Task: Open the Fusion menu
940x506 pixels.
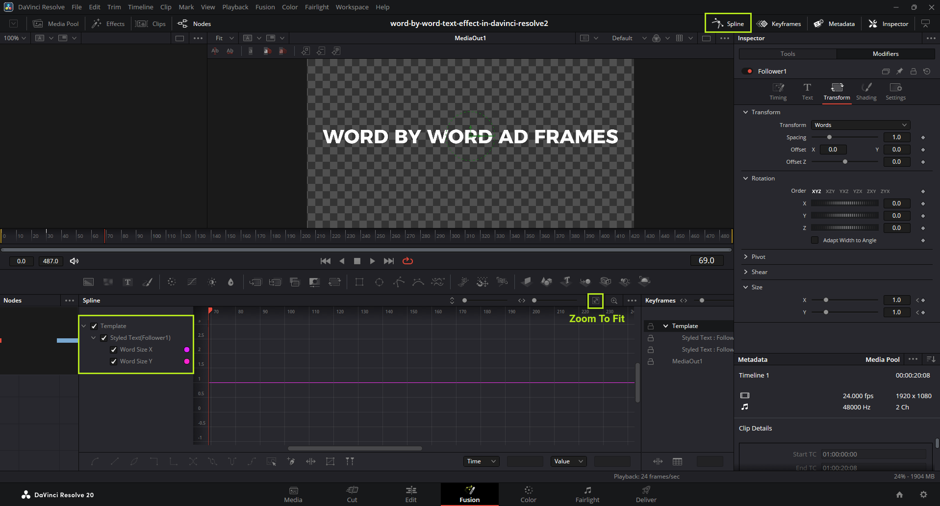Action: [265, 7]
